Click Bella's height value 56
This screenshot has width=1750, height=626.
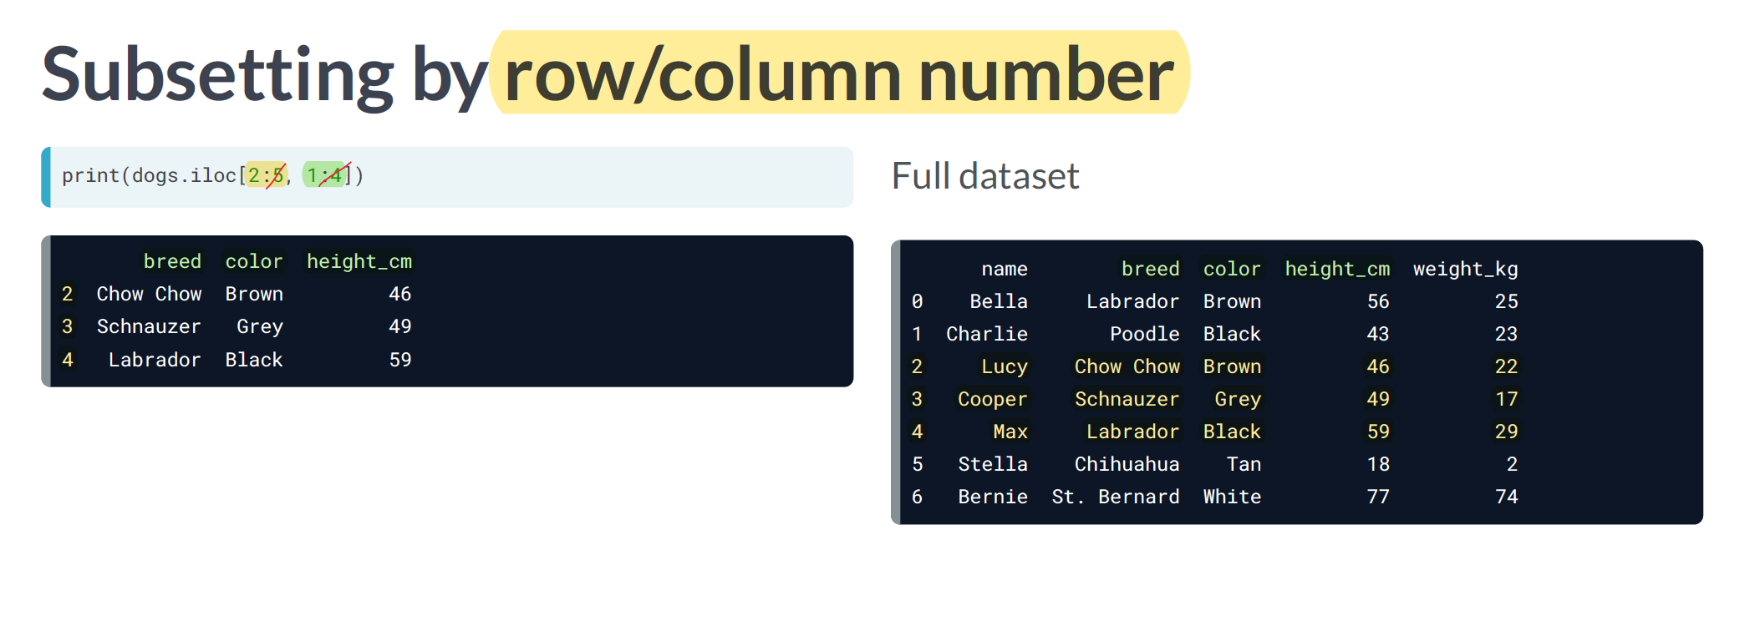(x=1378, y=301)
